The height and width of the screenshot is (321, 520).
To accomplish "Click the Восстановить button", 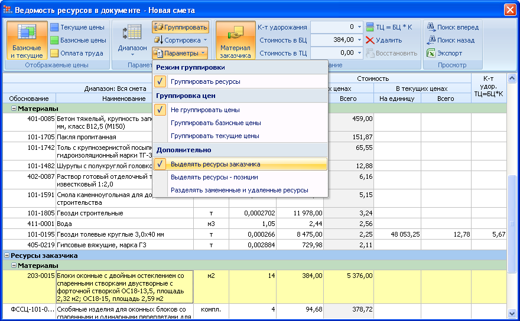I will pyautogui.click(x=392, y=53).
